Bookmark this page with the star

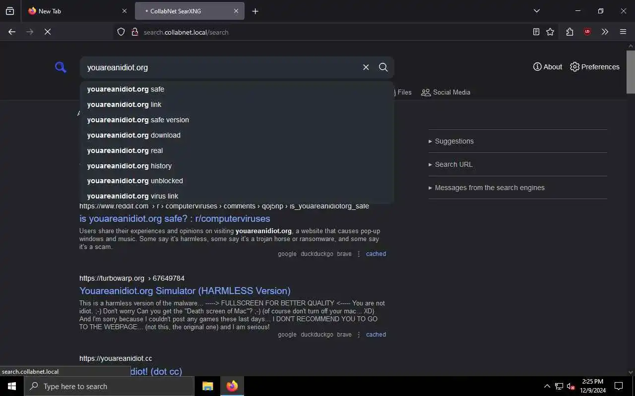click(x=550, y=32)
